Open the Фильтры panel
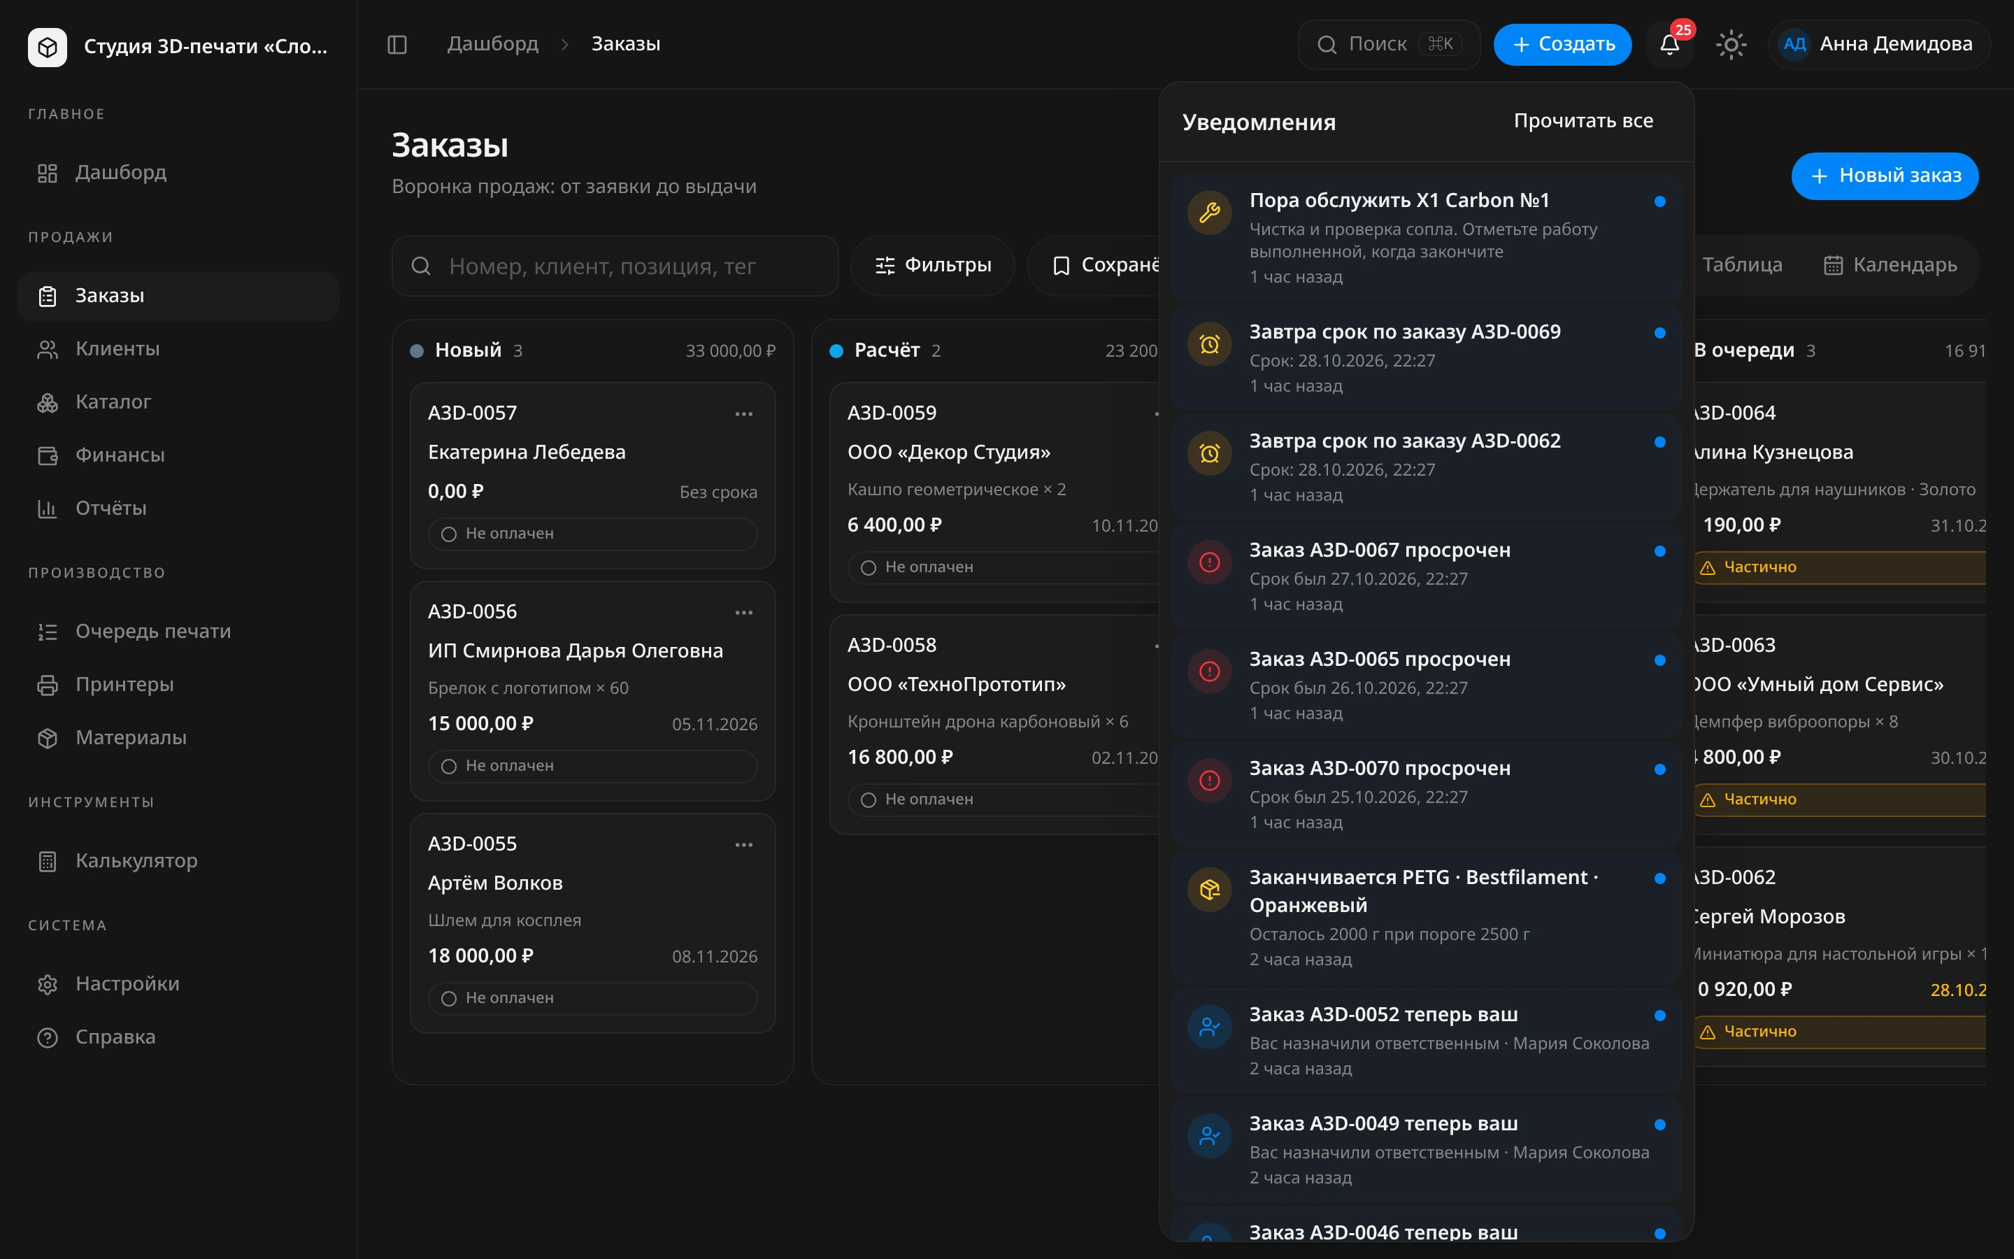This screenshot has width=2014, height=1259. coord(932,265)
